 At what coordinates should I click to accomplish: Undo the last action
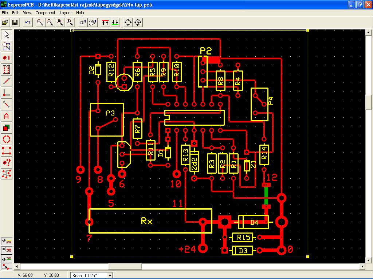coord(28,23)
